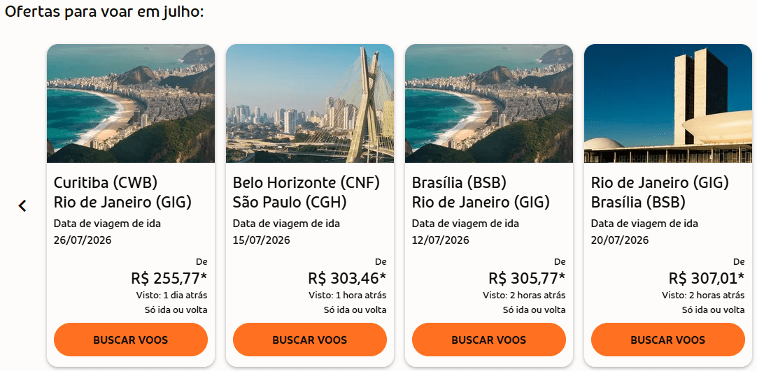This screenshot has width=757, height=371.
Task: Click the 'Ofertas para voar em julho' heading
Action: [104, 13]
